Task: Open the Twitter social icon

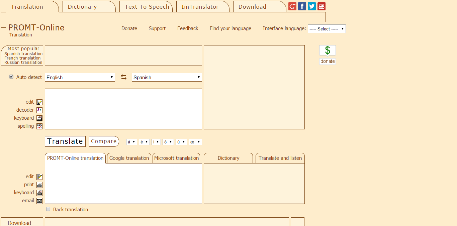Action: click(x=312, y=6)
